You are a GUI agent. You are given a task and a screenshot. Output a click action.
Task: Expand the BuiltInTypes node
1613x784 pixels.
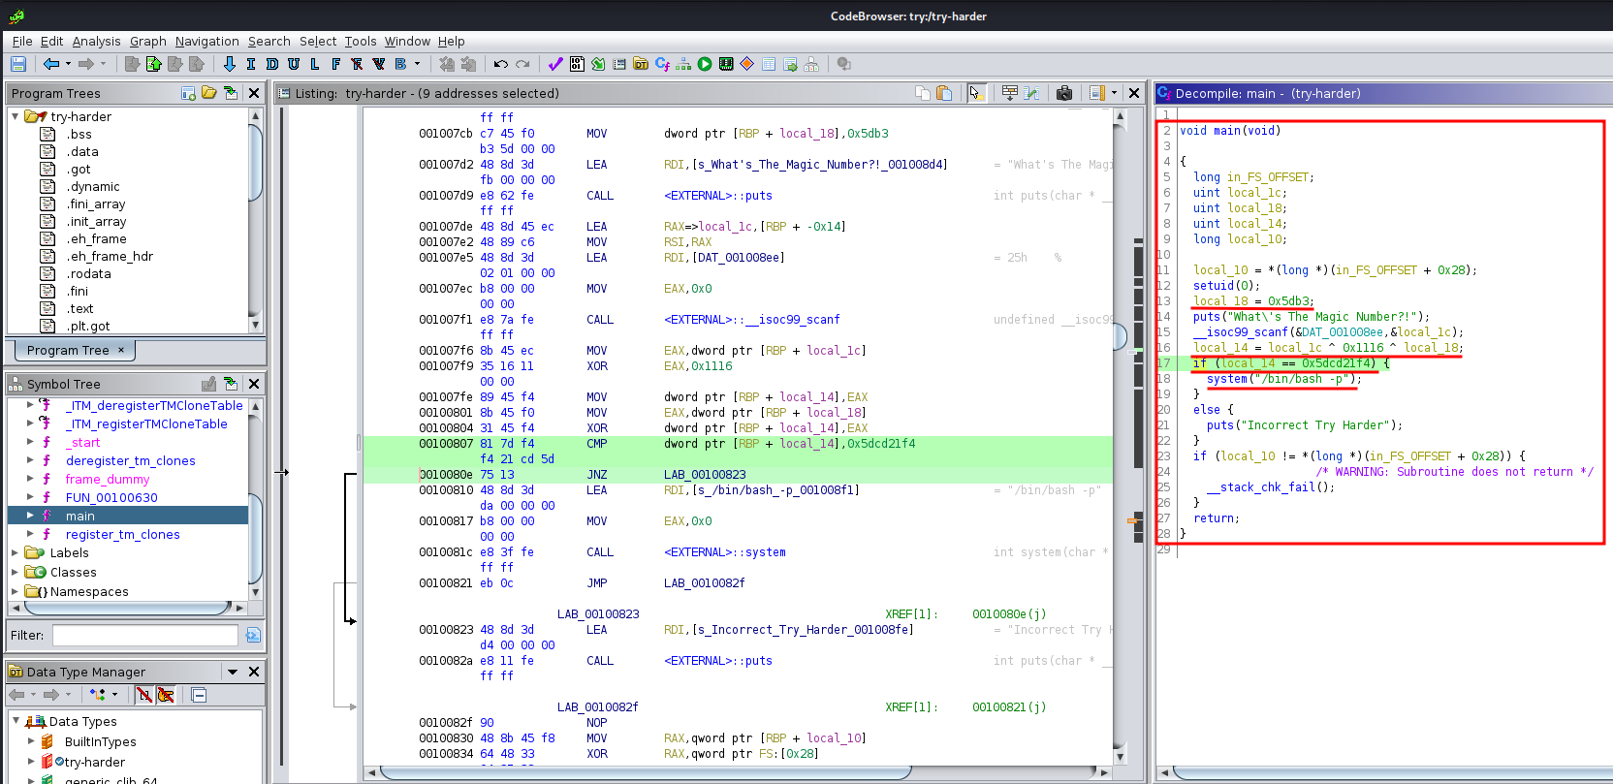point(30,742)
